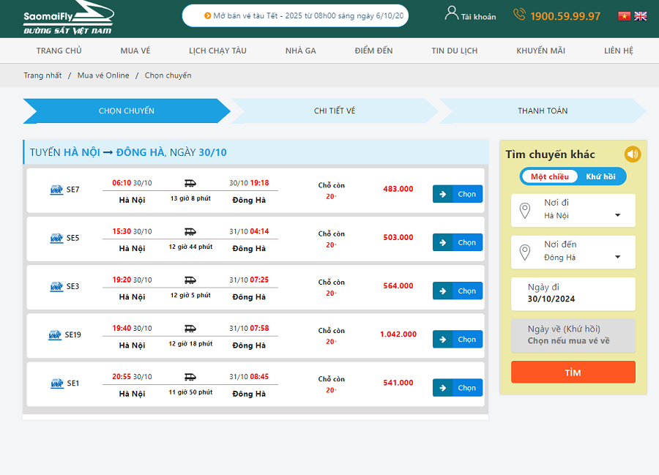Click the phone icon beside 1900.59.99.97
The image size is (659, 475).
tap(519, 15)
